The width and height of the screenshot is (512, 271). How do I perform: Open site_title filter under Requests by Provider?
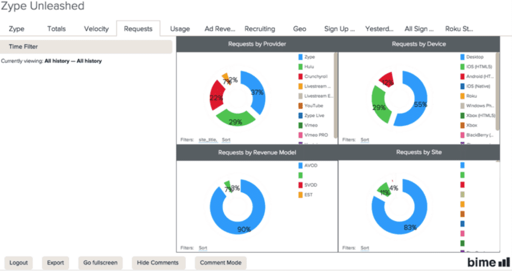coord(208,139)
